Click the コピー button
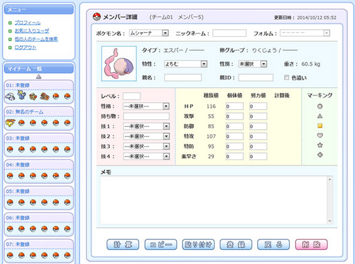 click(x=160, y=245)
